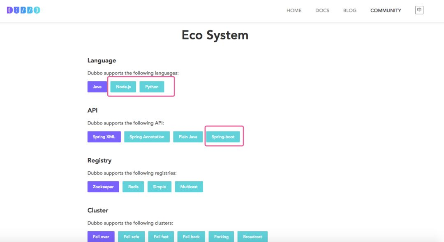Click the Forking cluster button
Image resolution: width=444 pixels, height=242 pixels.
pos(221,237)
